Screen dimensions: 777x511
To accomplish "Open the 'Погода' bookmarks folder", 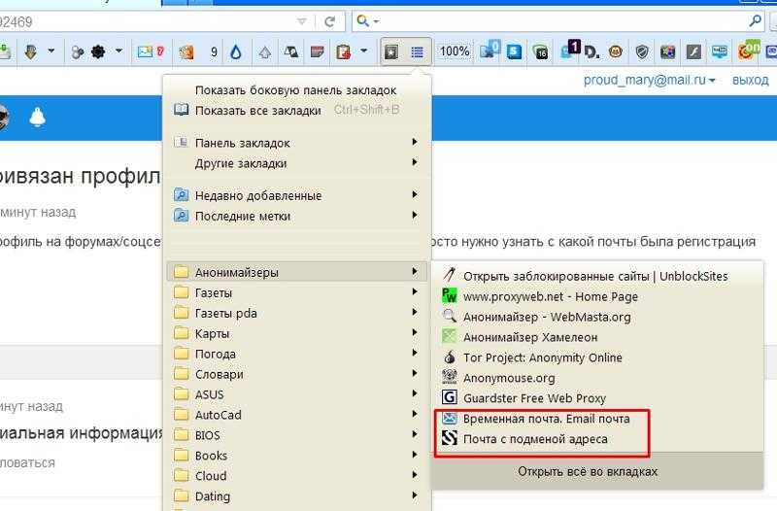I will [297, 354].
